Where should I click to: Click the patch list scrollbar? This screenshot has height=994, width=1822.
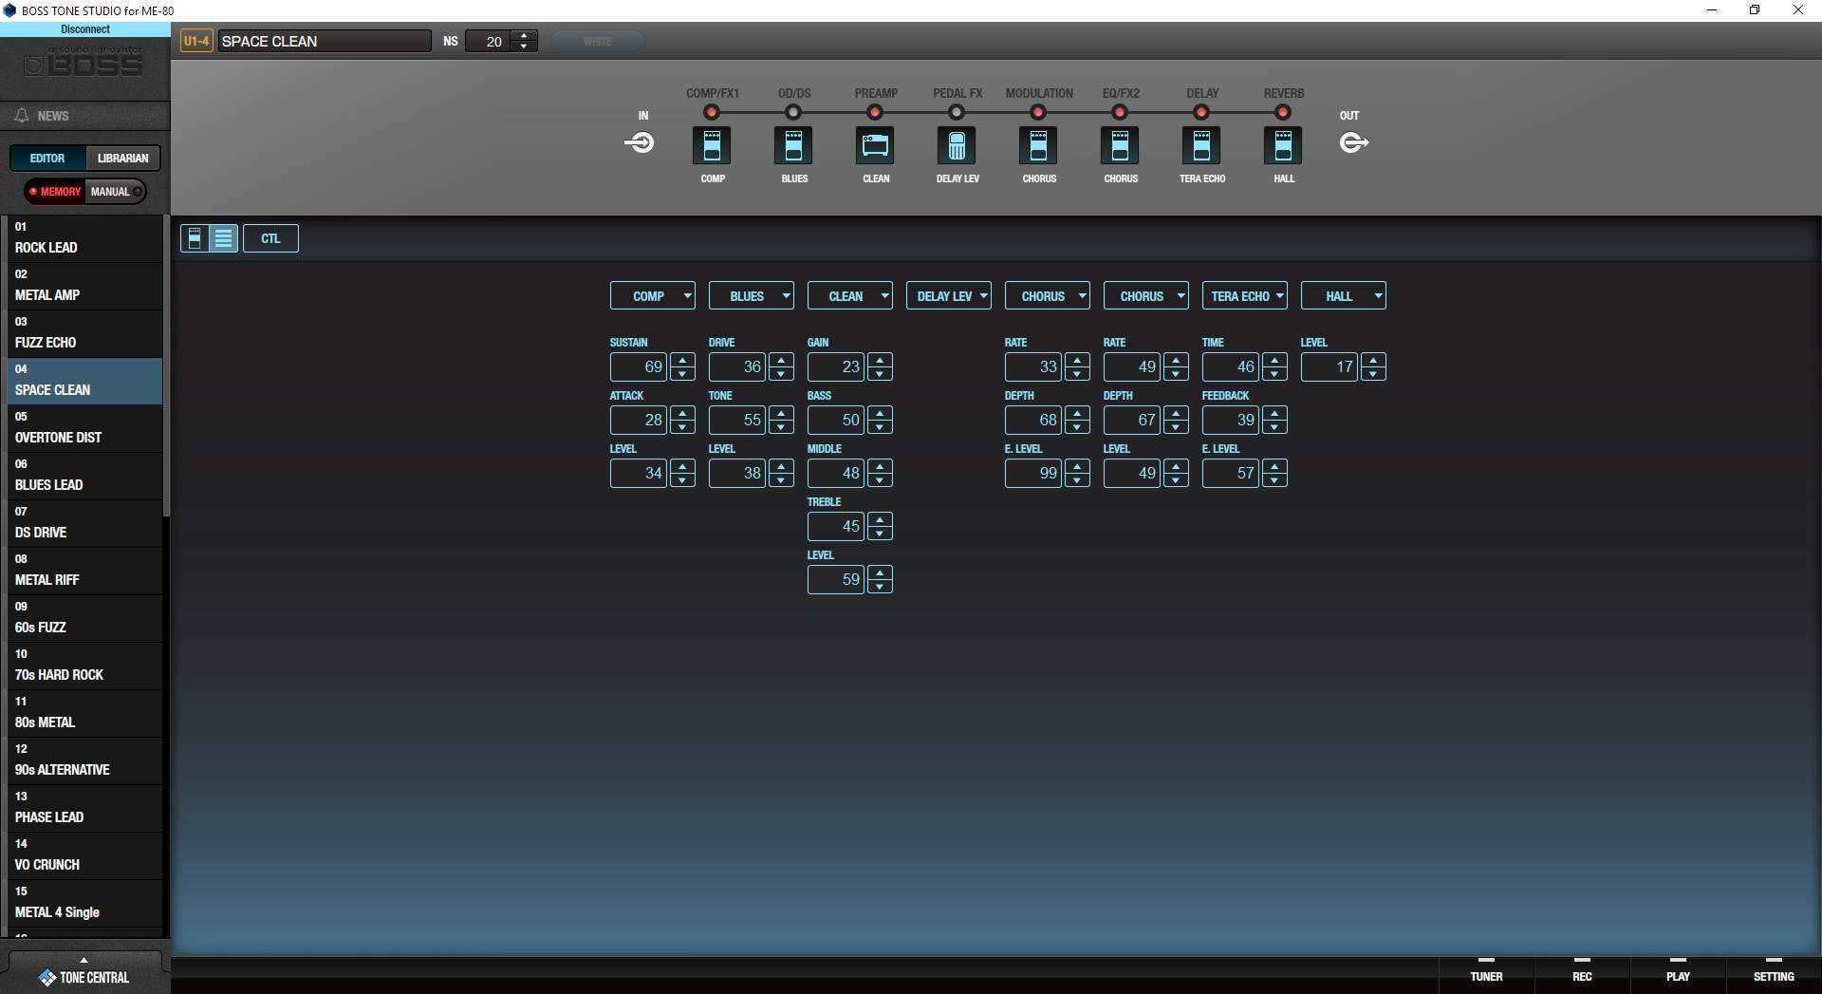click(167, 366)
